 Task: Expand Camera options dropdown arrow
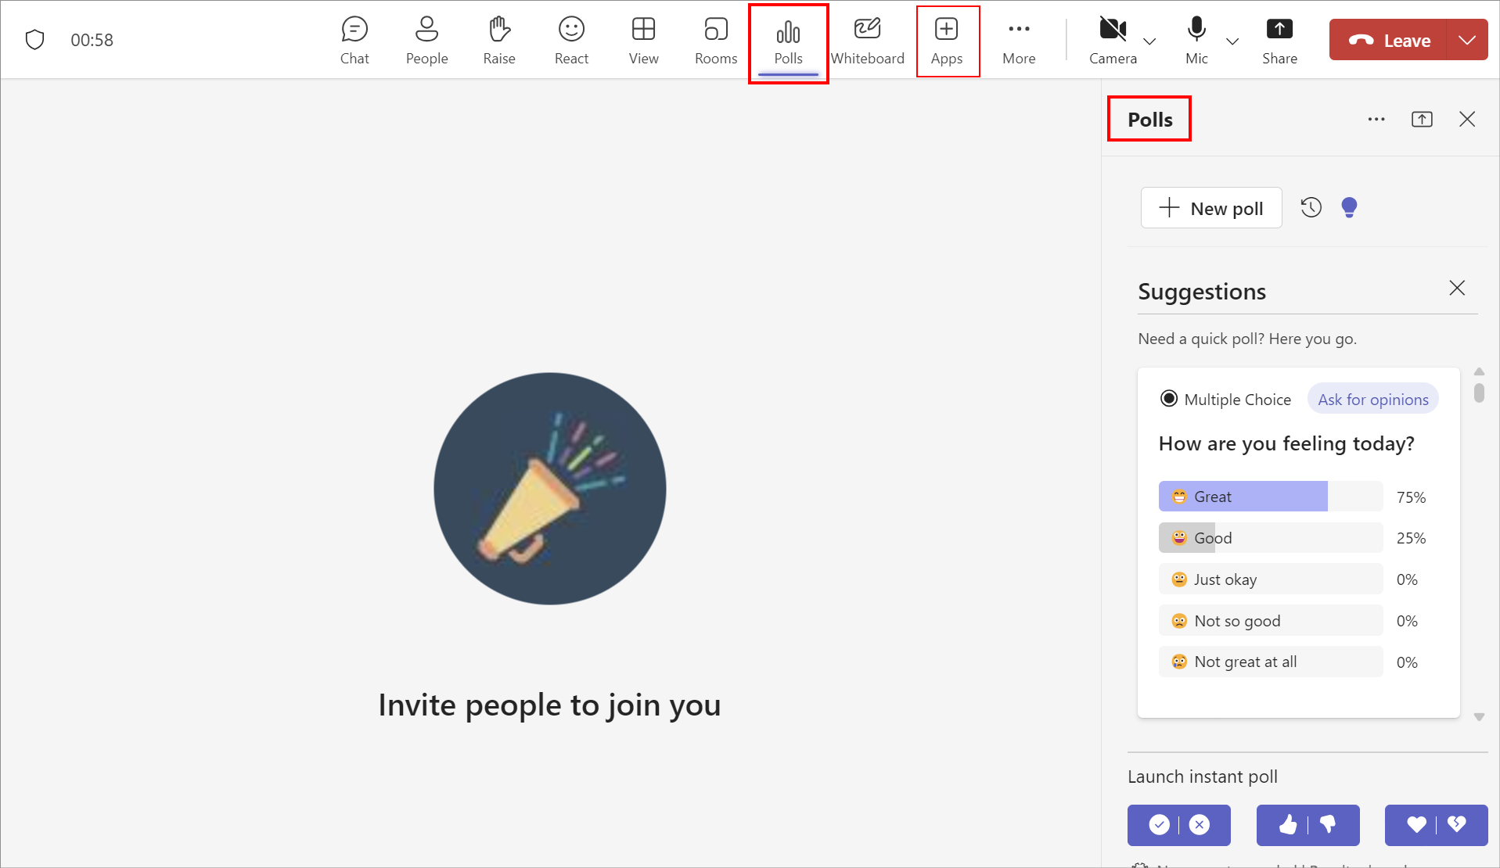point(1150,41)
